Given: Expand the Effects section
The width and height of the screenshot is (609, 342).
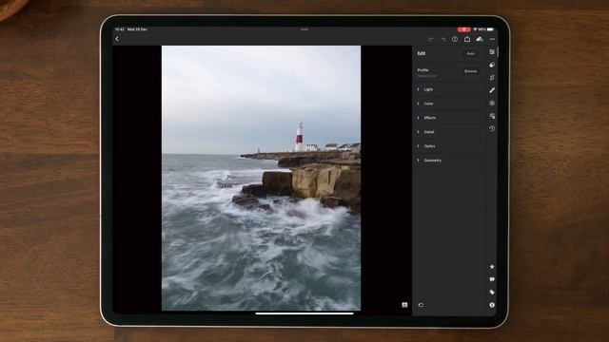Looking at the screenshot, I should click(449, 118).
